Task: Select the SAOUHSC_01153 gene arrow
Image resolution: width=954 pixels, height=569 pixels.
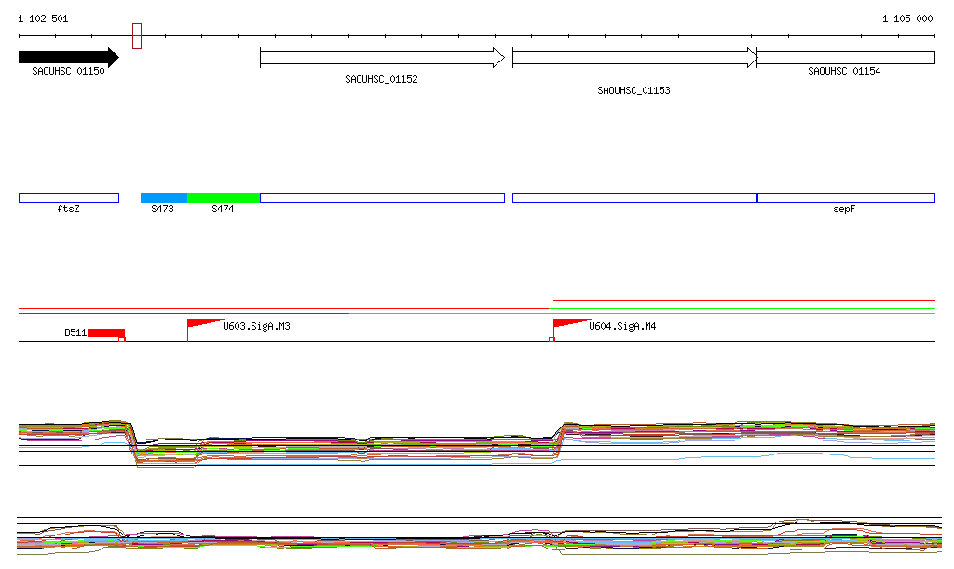Action: tap(634, 58)
